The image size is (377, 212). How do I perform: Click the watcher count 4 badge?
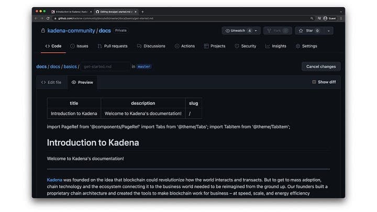(x=250, y=30)
